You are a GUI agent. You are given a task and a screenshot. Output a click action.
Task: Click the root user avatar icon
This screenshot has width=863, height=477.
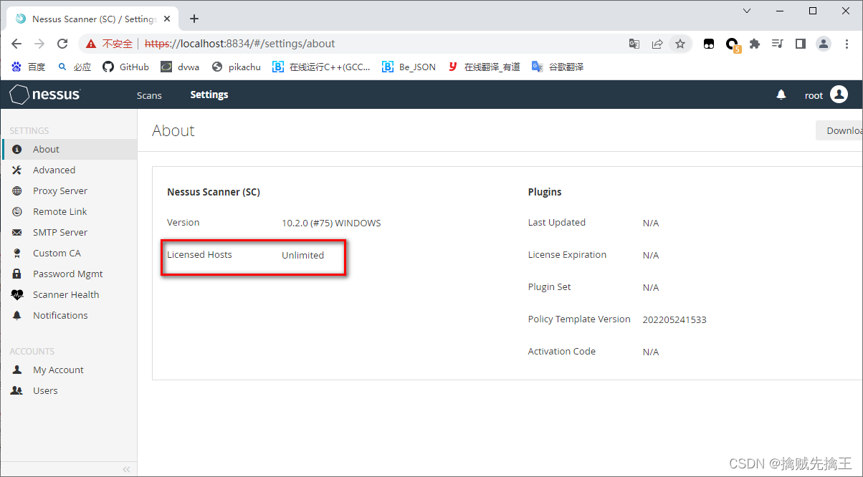pyautogui.click(x=839, y=95)
